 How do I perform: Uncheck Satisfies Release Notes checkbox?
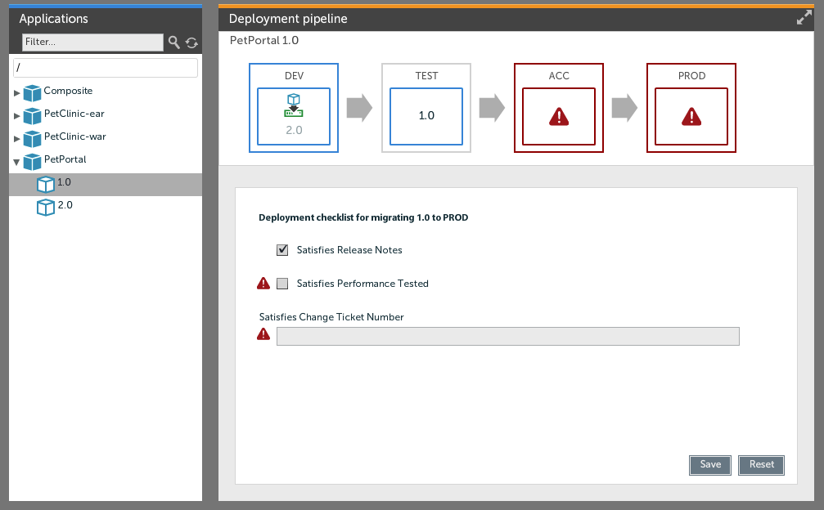tap(283, 250)
